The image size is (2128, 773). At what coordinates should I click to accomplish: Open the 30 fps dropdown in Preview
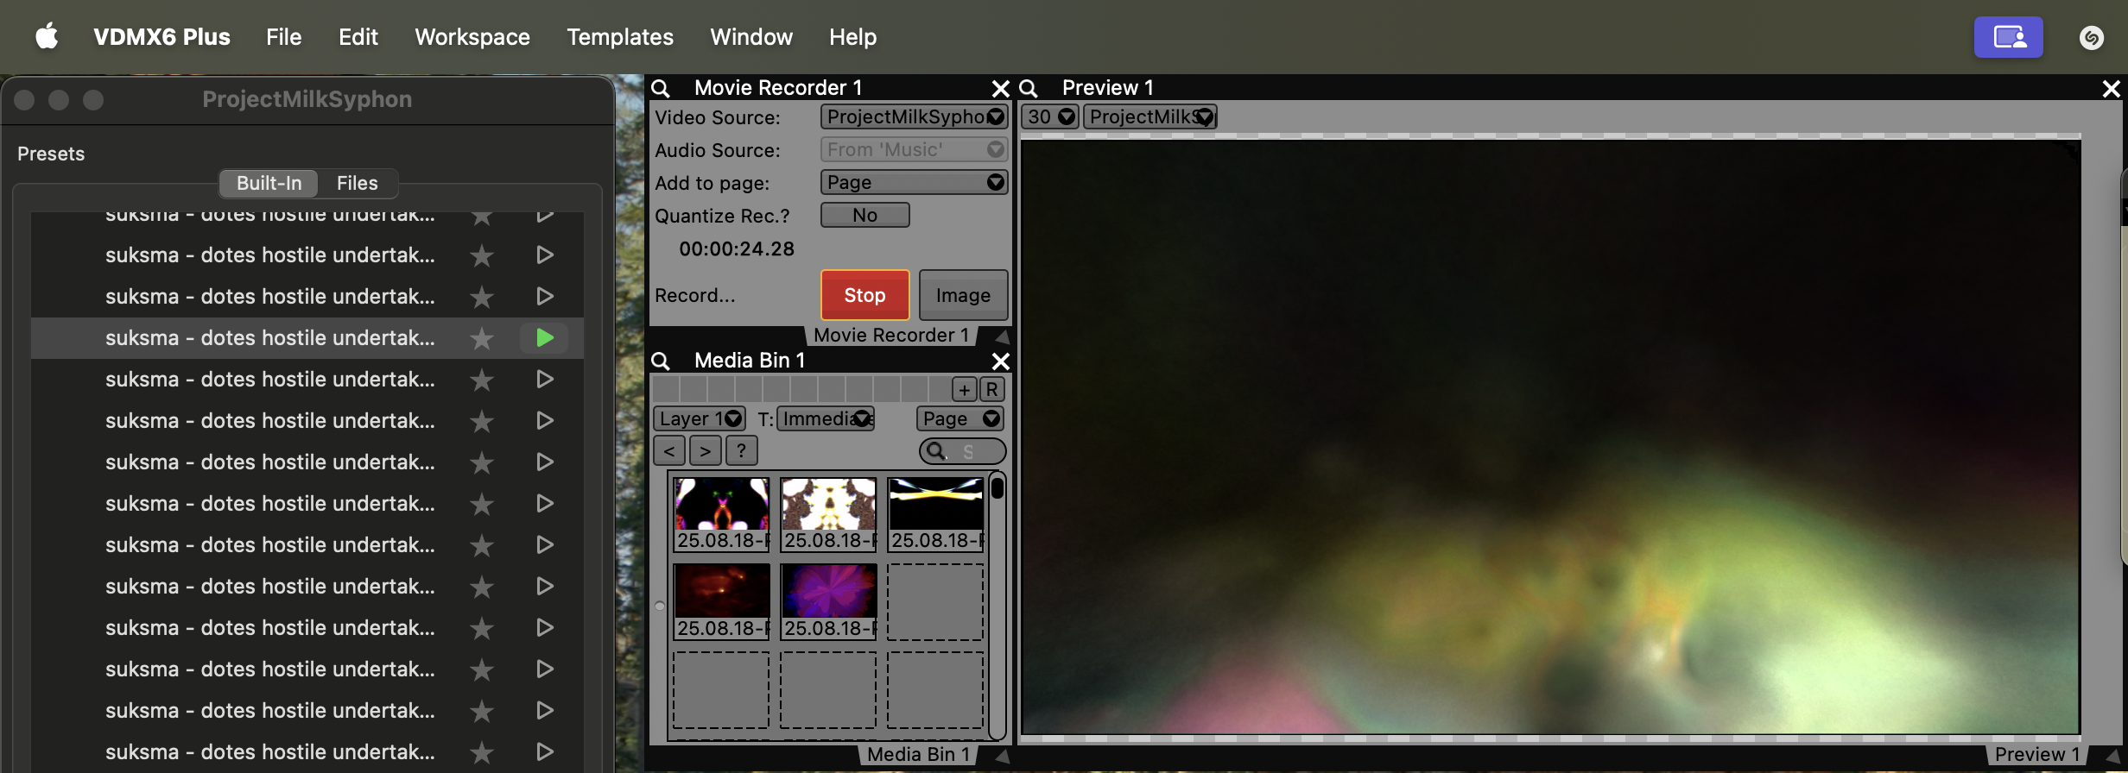tap(1050, 116)
